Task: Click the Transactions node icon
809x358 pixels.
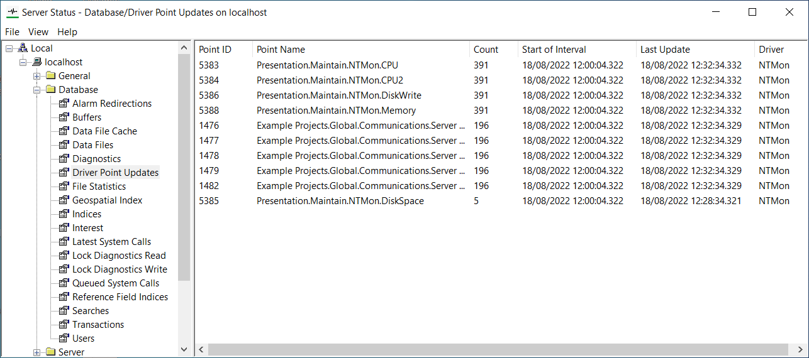Action: [x=64, y=325]
